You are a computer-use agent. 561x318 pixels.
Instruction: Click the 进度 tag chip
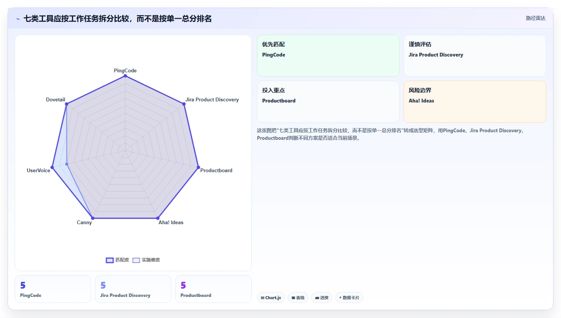click(x=322, y=298)
